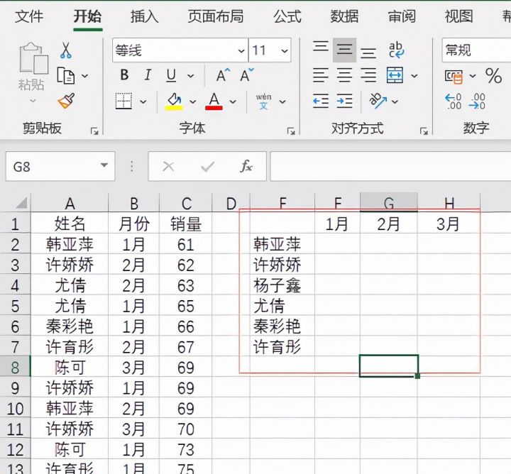The image size is (511, 474).
Task: Select cell containing 杨子鑫
Action: pos(282,285)
